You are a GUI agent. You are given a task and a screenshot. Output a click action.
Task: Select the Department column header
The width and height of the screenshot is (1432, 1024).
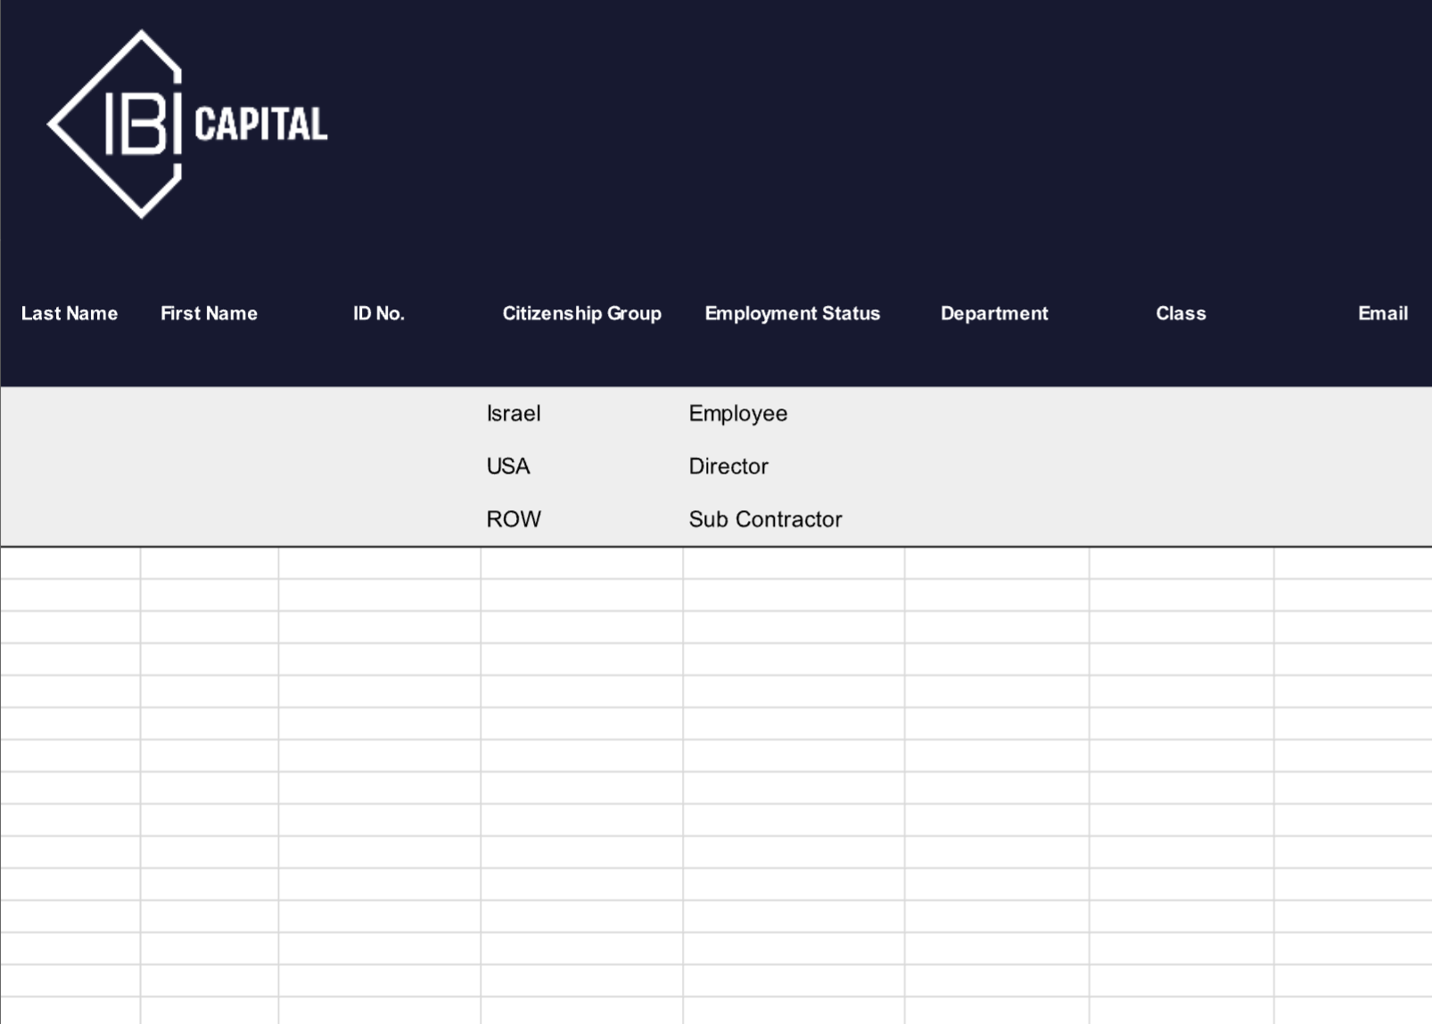click(994, 313)
